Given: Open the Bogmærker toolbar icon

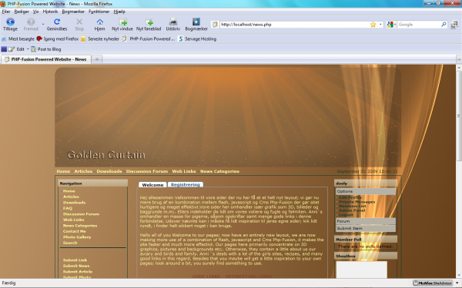Looking at the screenshot, I should tap(196, 22).
